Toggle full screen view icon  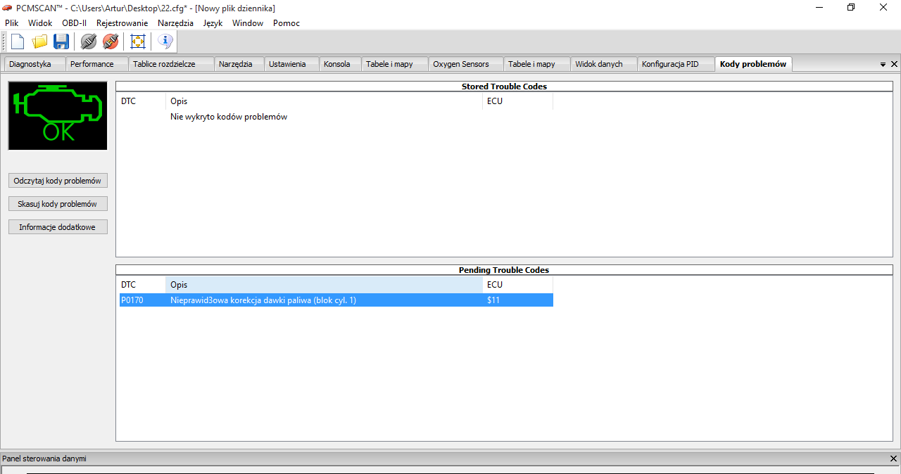pos(138,42)
